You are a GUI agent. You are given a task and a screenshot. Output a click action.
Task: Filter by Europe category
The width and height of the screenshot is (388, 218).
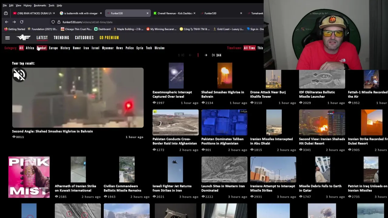[53, 48]
